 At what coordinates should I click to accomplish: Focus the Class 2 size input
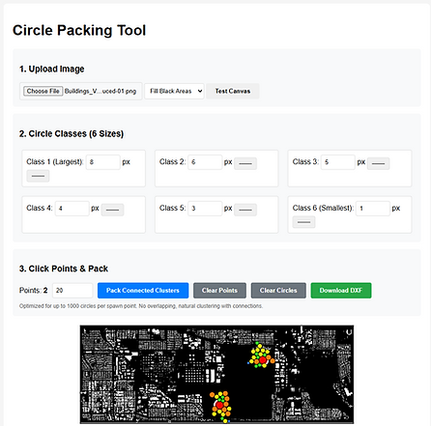point(205,162)
